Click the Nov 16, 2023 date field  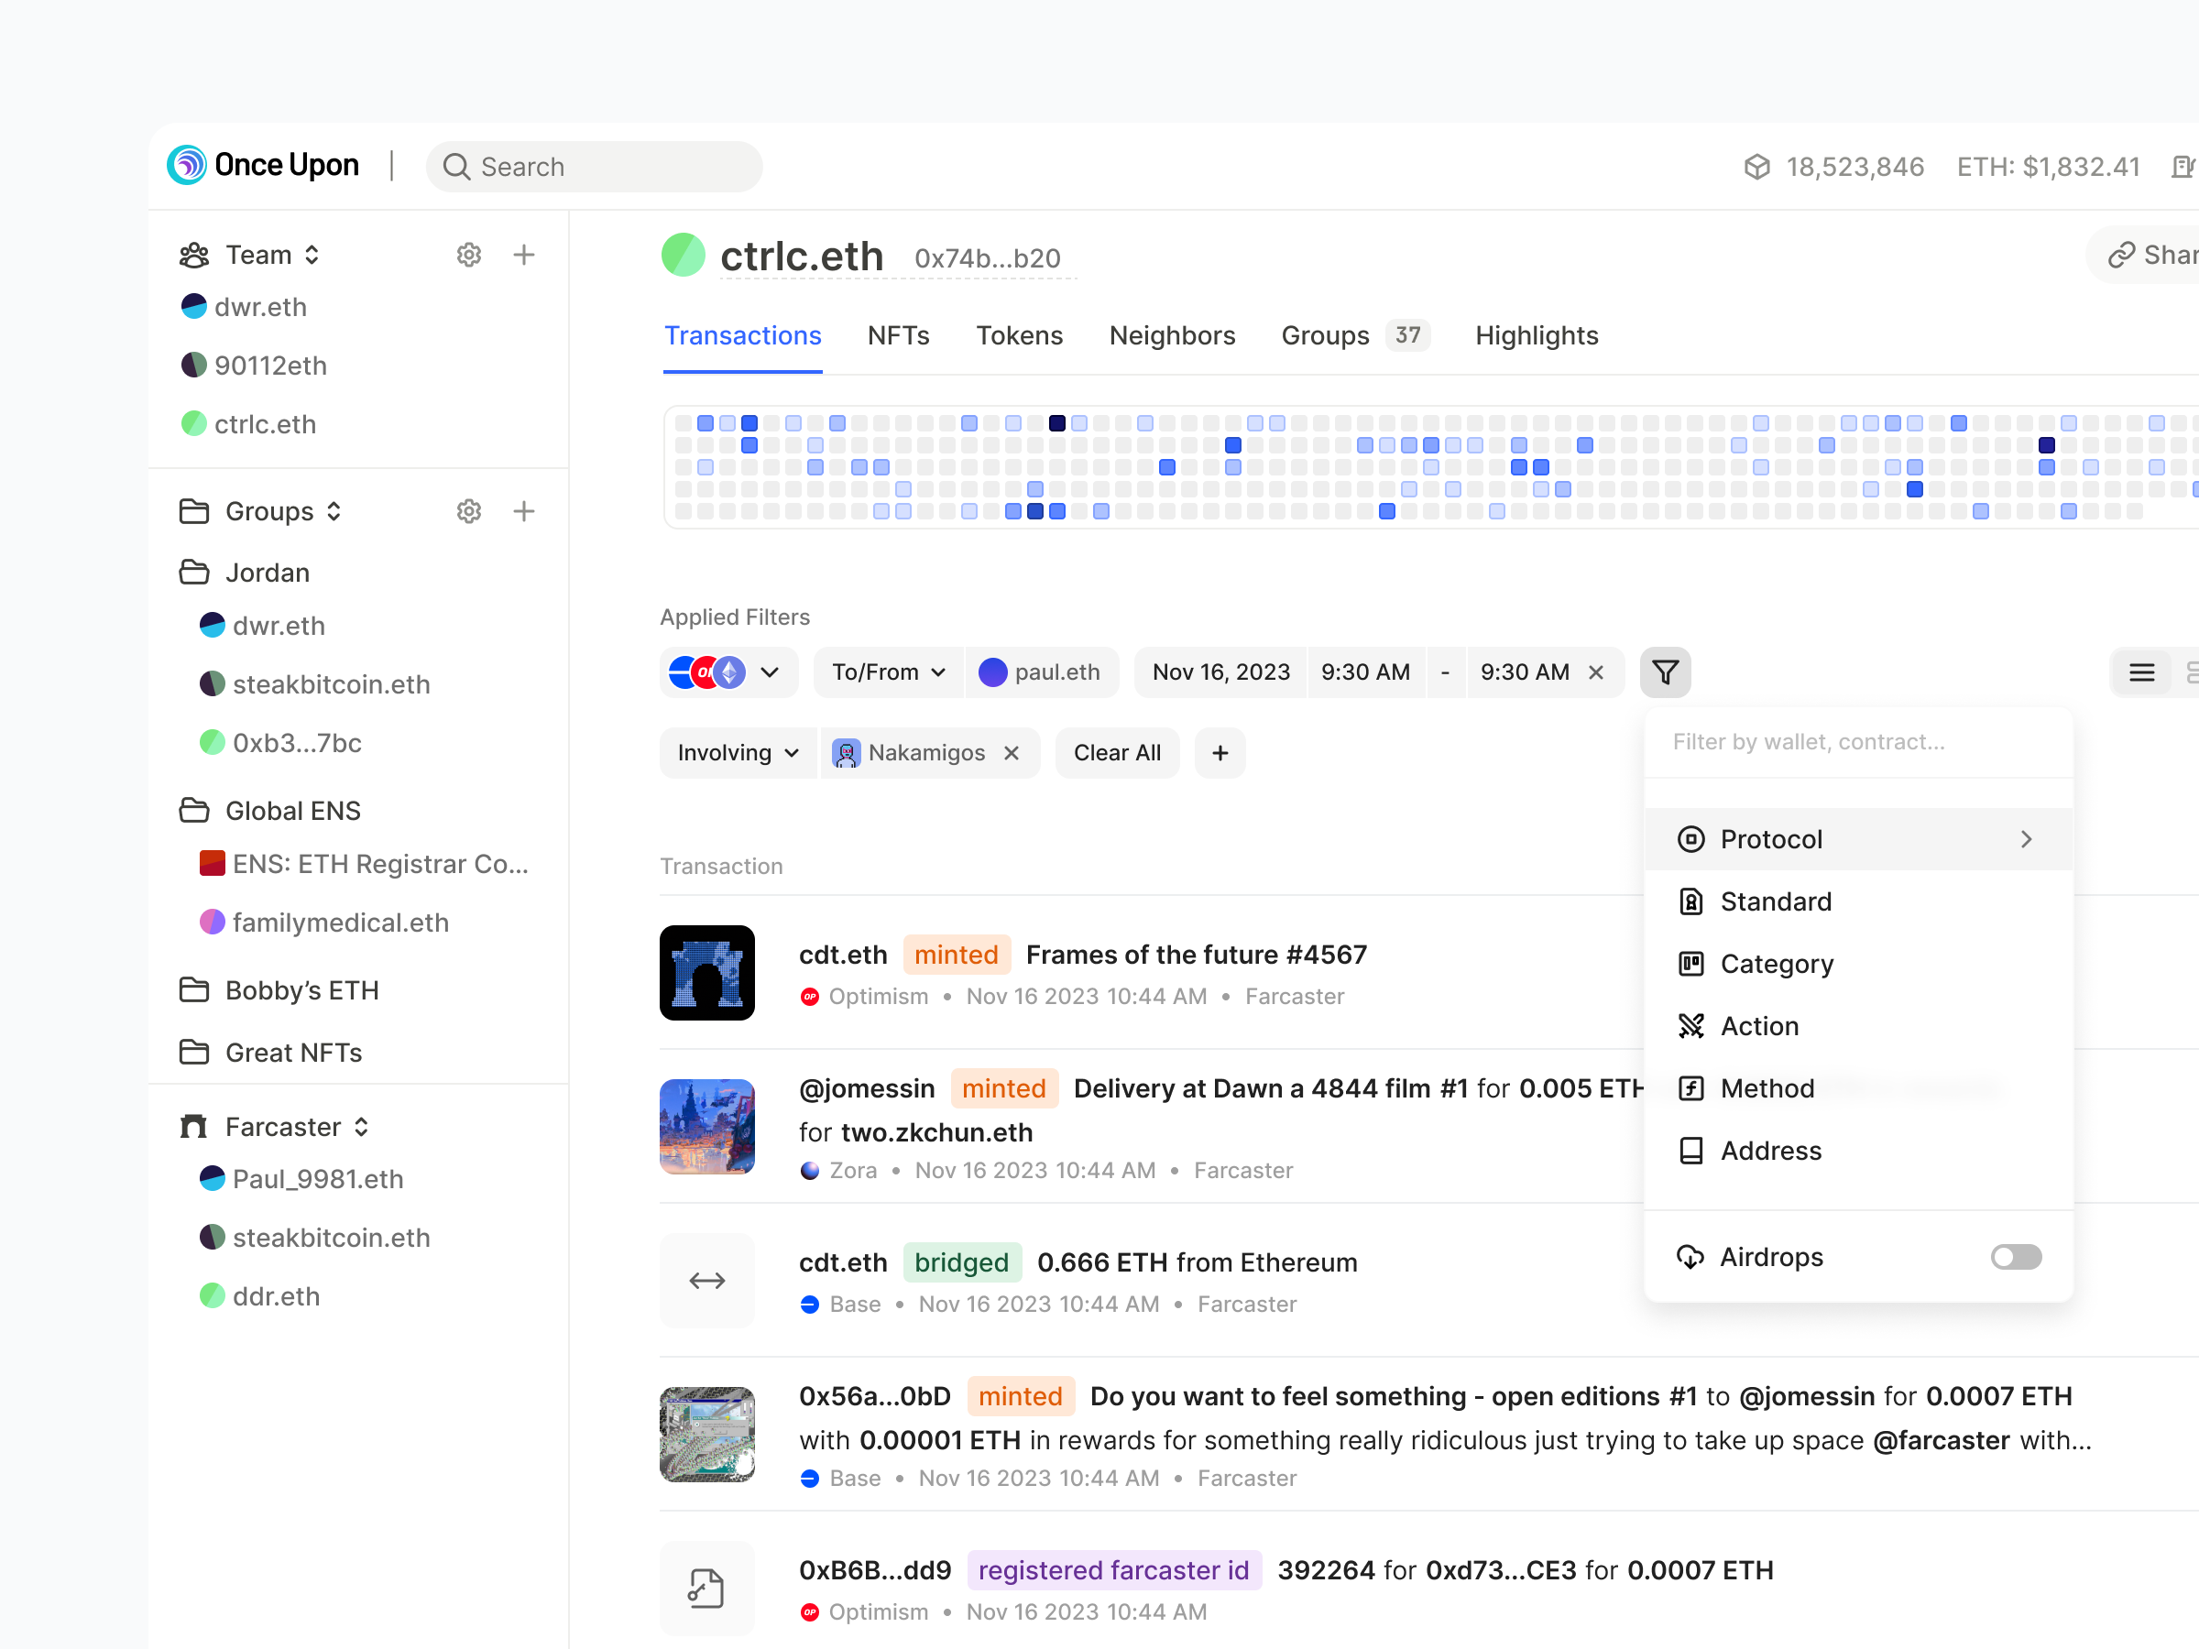coord(1220,673)
